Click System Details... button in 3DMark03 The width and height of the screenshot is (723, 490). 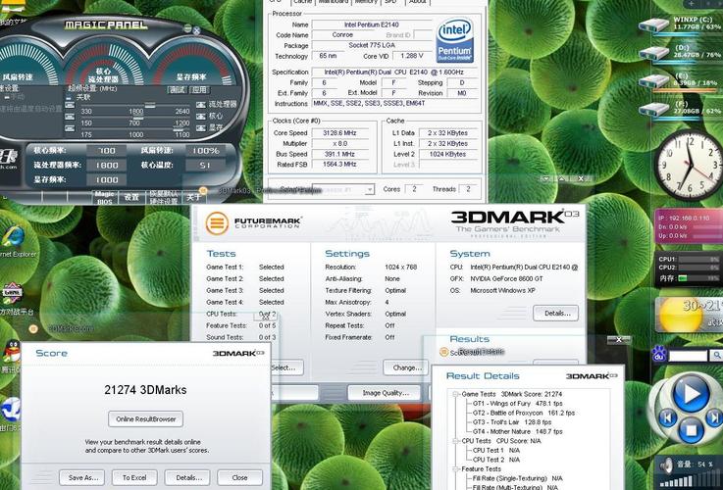tap(555, 314)
